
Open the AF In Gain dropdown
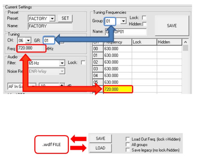33,86
